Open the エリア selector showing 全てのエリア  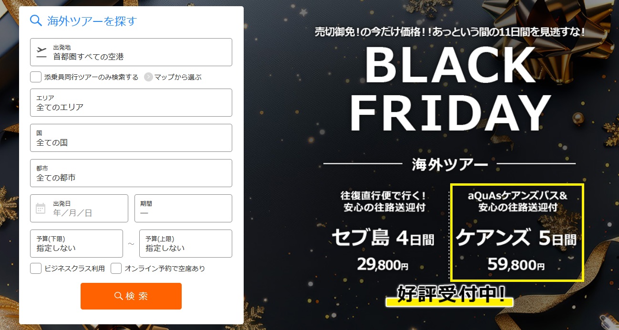click(131, 103)
